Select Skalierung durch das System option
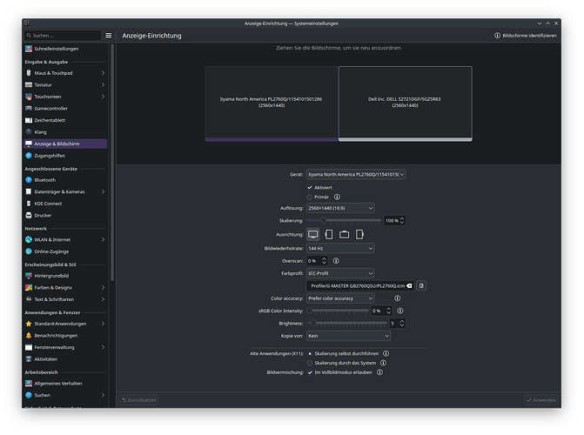The height and width of the screenshot is (435, 584). pyautogui.click(x=310, y=363)
